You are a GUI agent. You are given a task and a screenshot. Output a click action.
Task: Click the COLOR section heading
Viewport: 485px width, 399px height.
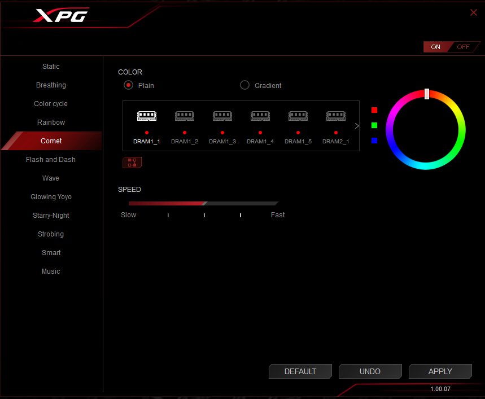pos(130,72)
